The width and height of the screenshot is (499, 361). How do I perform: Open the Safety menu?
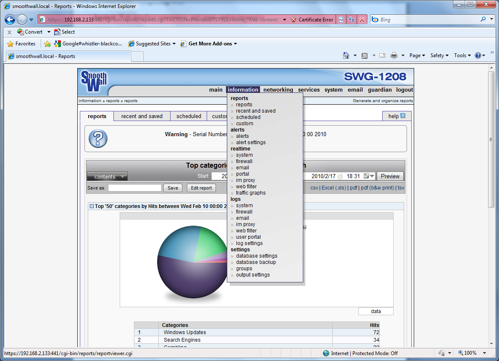click(x=439, y=55)
